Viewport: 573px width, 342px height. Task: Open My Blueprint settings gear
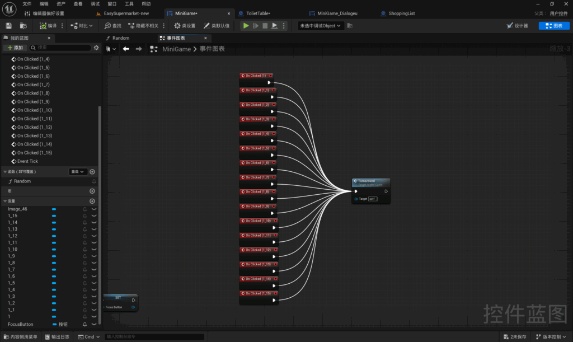(x=96, y=48)
